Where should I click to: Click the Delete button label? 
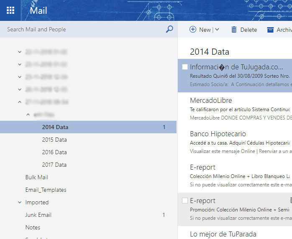(248, 30)
